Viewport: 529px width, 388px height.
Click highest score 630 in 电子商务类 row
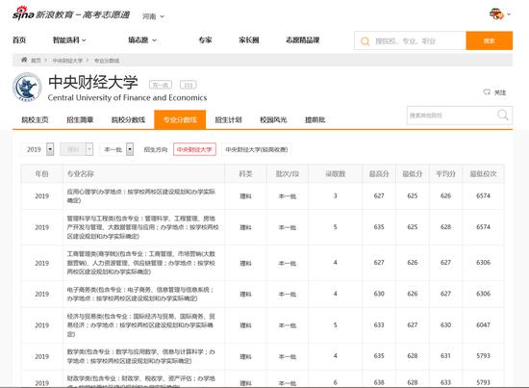tap(379, 294)
